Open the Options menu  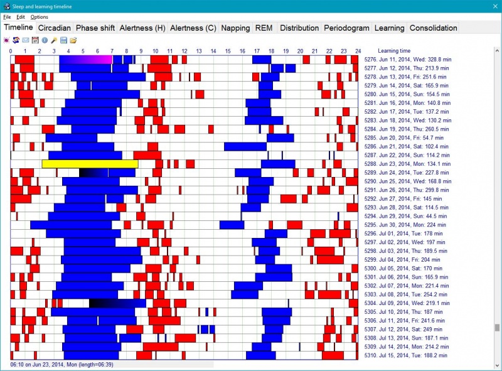(x=39, y=17)
